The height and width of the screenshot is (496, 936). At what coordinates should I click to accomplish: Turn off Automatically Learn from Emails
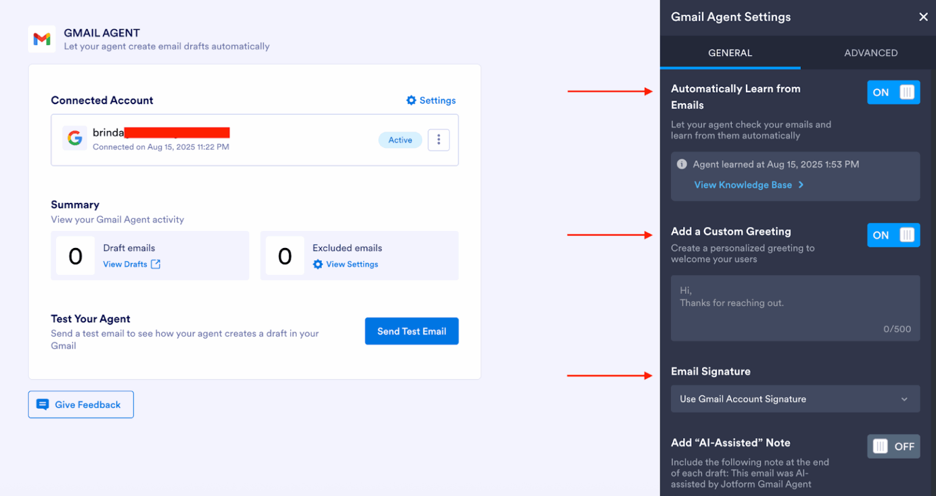893,93
